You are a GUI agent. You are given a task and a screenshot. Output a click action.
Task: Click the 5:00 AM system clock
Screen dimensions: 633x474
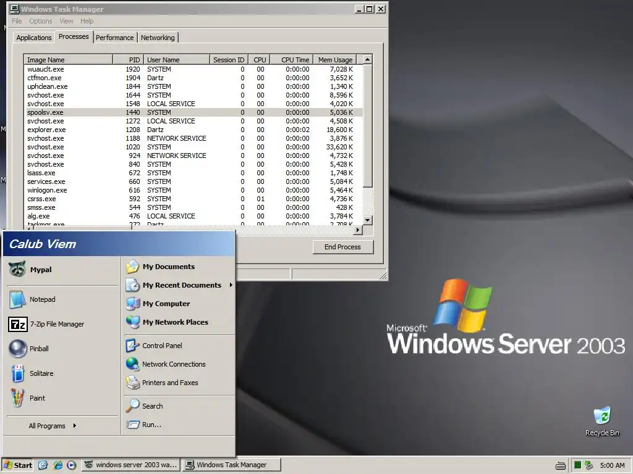click(x=612, y=465)
